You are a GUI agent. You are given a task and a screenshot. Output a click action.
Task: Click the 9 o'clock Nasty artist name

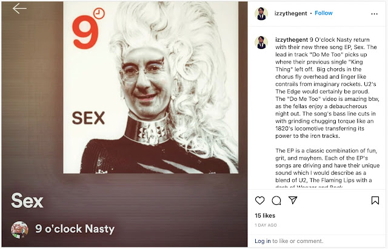point(75,229)
